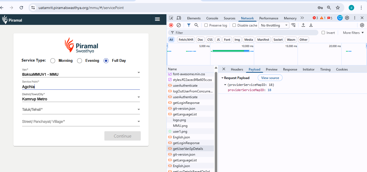This screenshot has width=367, height=172.
Task: Click the export HAR download icon
Action: pos(311,25)
